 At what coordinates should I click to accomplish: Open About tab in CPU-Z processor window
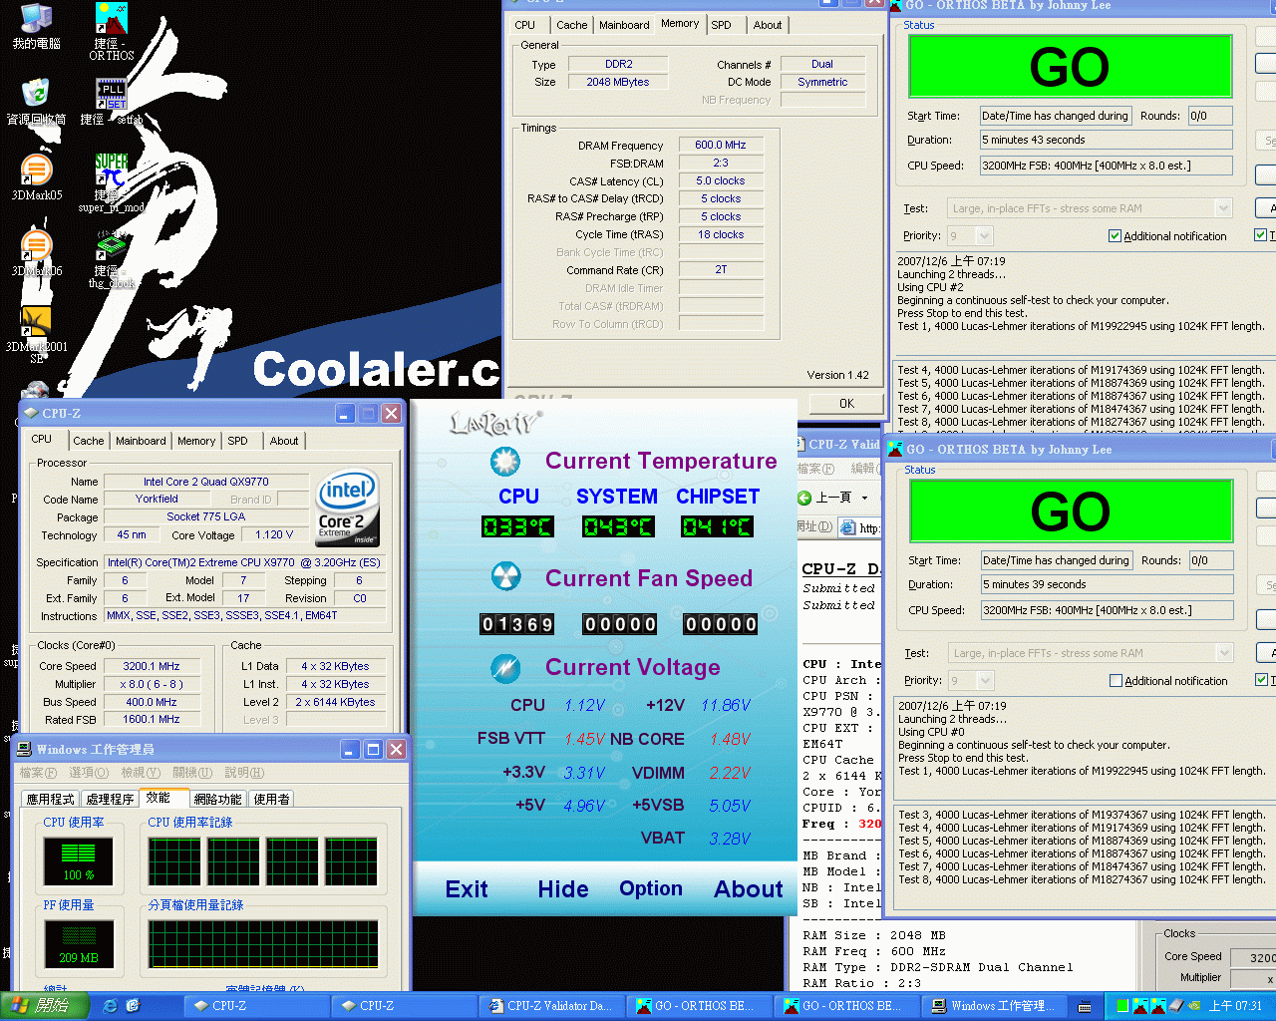pyautogui.click(x=284, y=441)
